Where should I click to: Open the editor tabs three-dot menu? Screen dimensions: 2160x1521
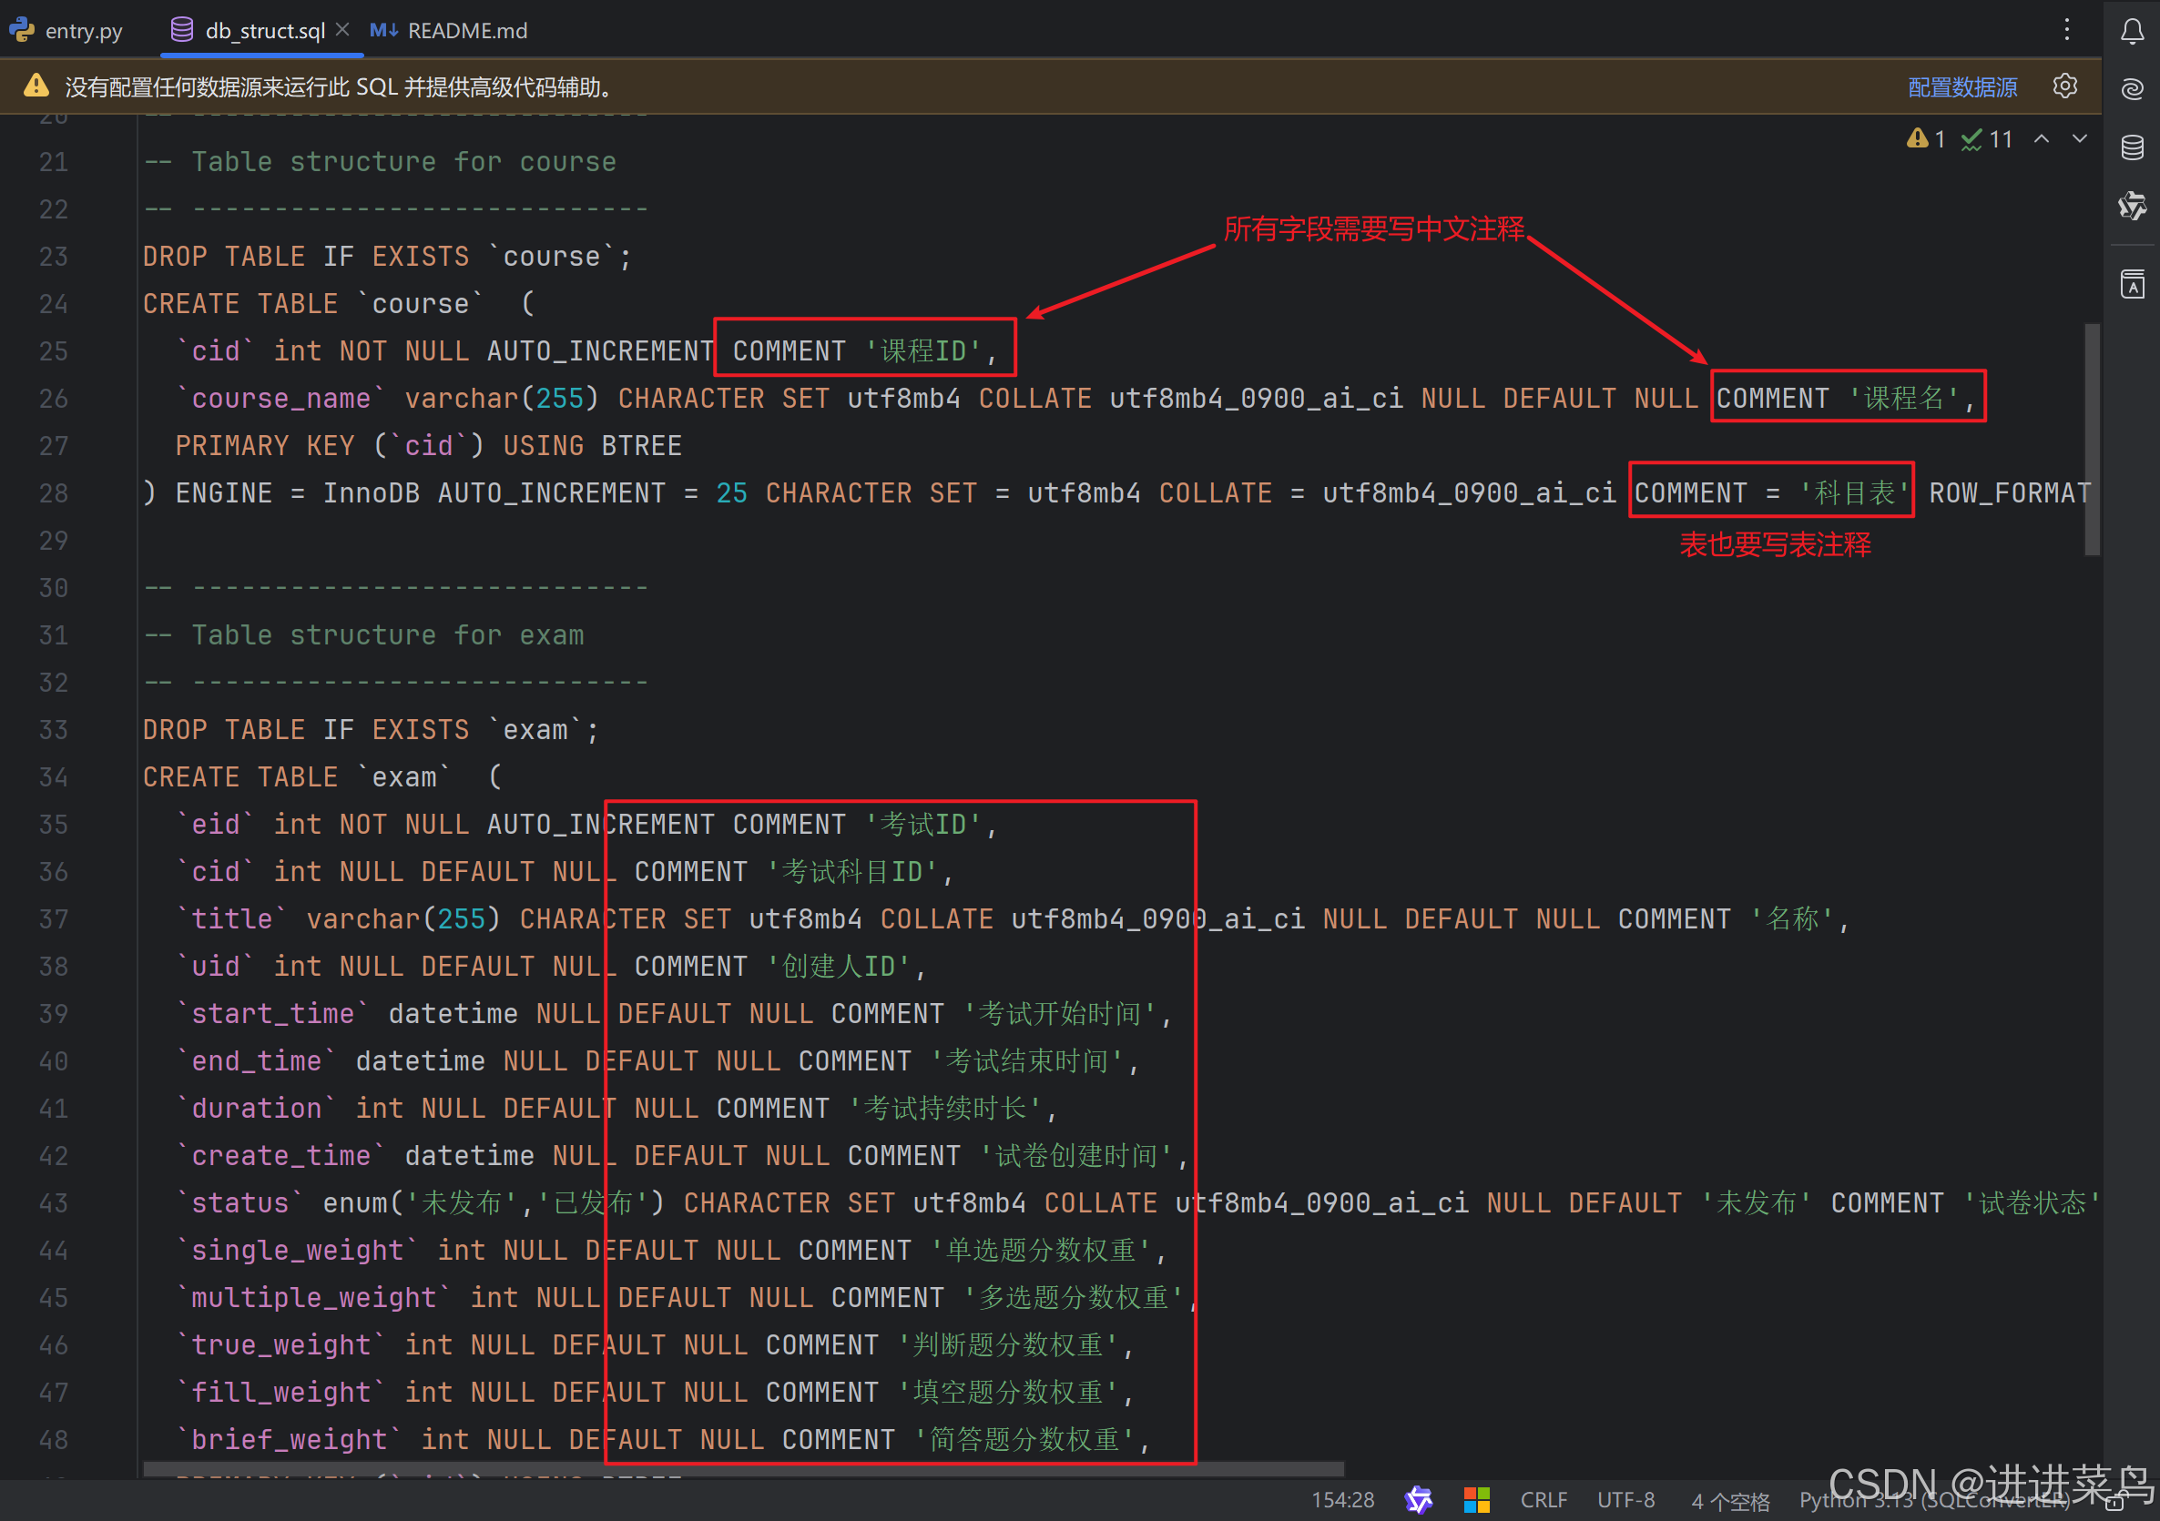tap(2066, 30)
